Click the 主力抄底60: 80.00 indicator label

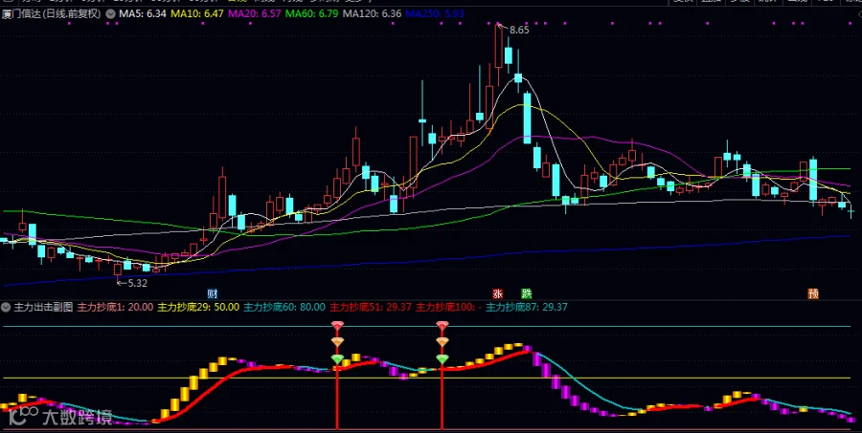(x=284, y=307)
